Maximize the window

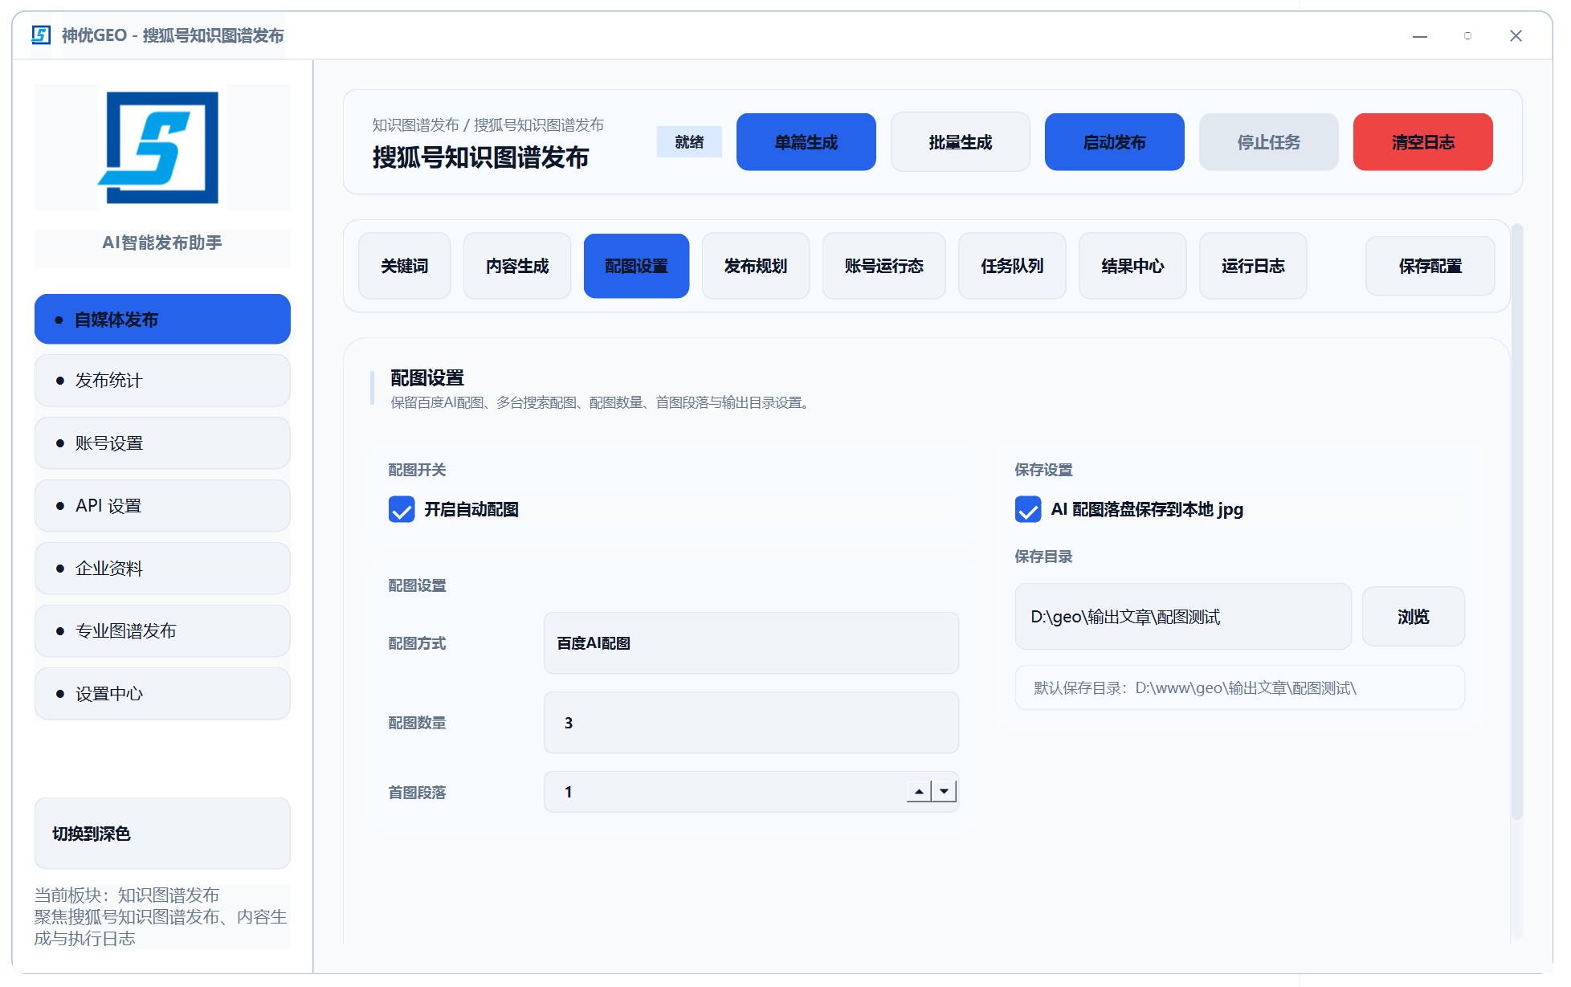[1467, 36]
